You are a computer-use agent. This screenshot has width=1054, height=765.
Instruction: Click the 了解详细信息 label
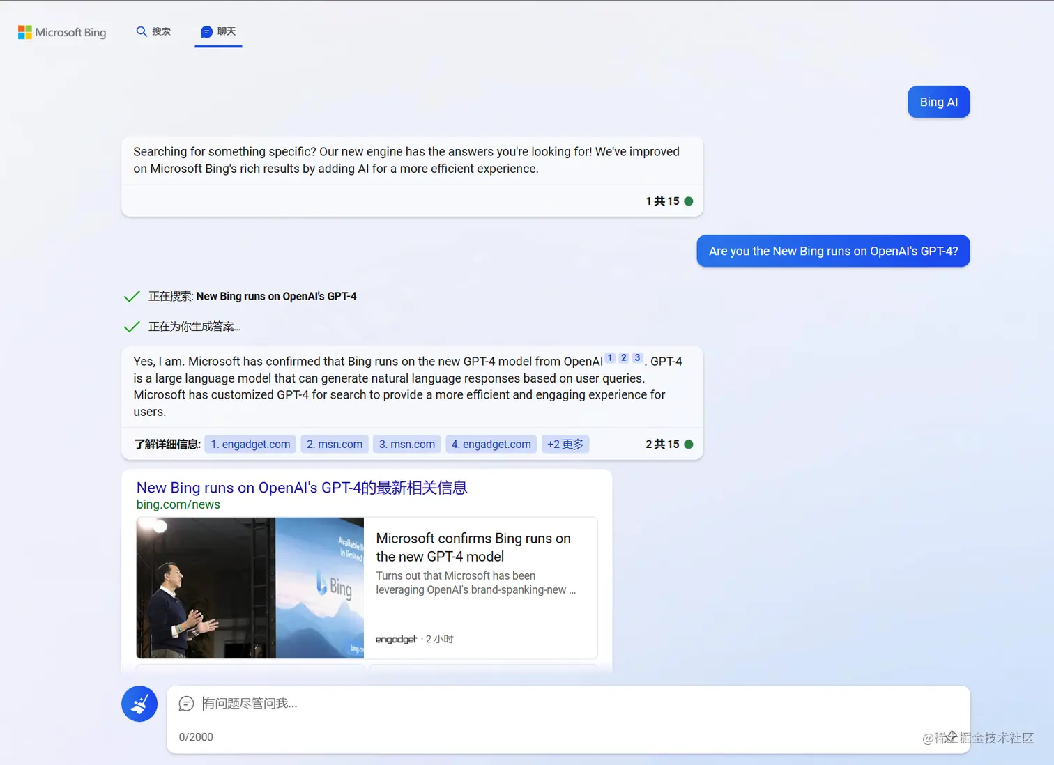coord(167,444)
